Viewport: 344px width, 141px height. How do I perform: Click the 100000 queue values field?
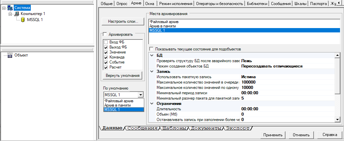(x=287, y=82)
